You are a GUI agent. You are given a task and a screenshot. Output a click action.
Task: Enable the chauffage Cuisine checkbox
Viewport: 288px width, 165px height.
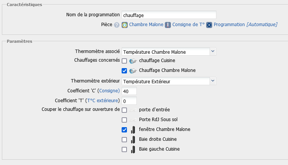[x=124, y=61]
